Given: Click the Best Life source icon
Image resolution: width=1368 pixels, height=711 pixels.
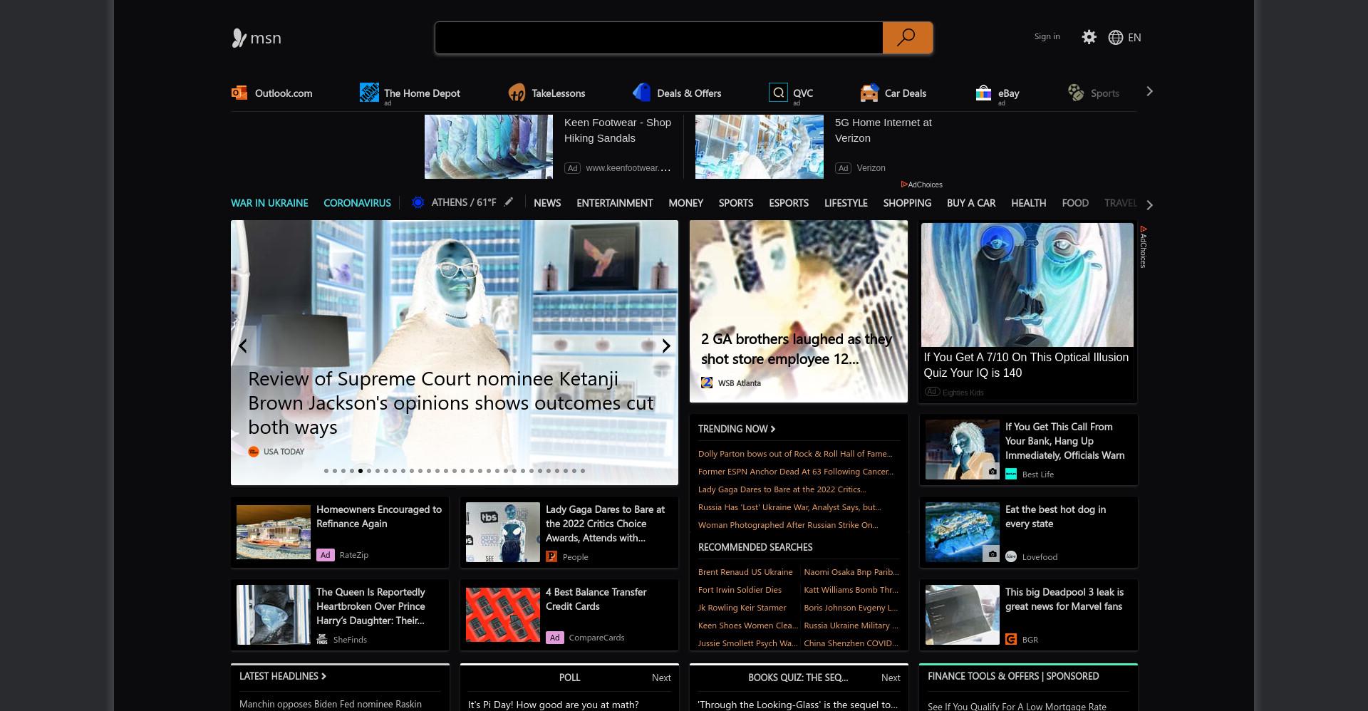Looking at the screenshot, I should point(1011,474).
